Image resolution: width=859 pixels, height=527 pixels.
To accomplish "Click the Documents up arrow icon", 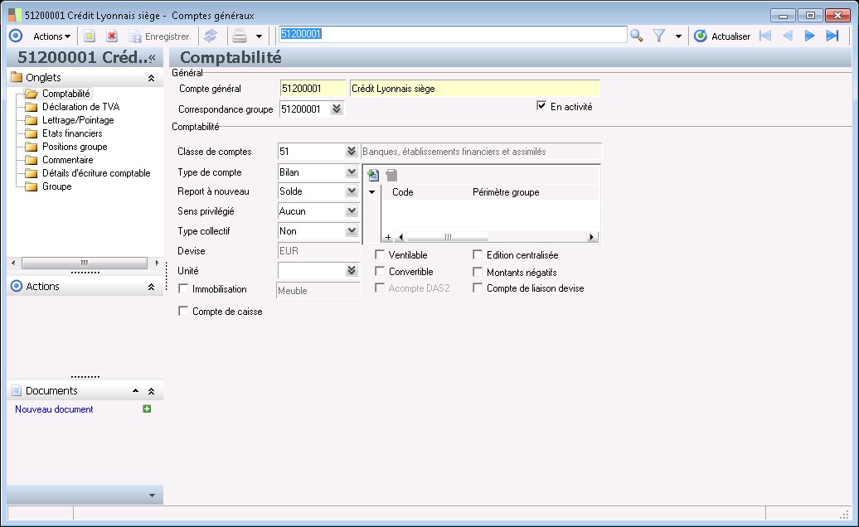I will click(x=135, y=391).
